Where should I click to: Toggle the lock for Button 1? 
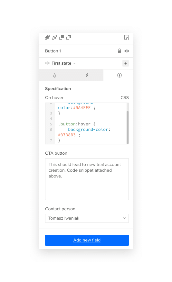pos(119,51)
